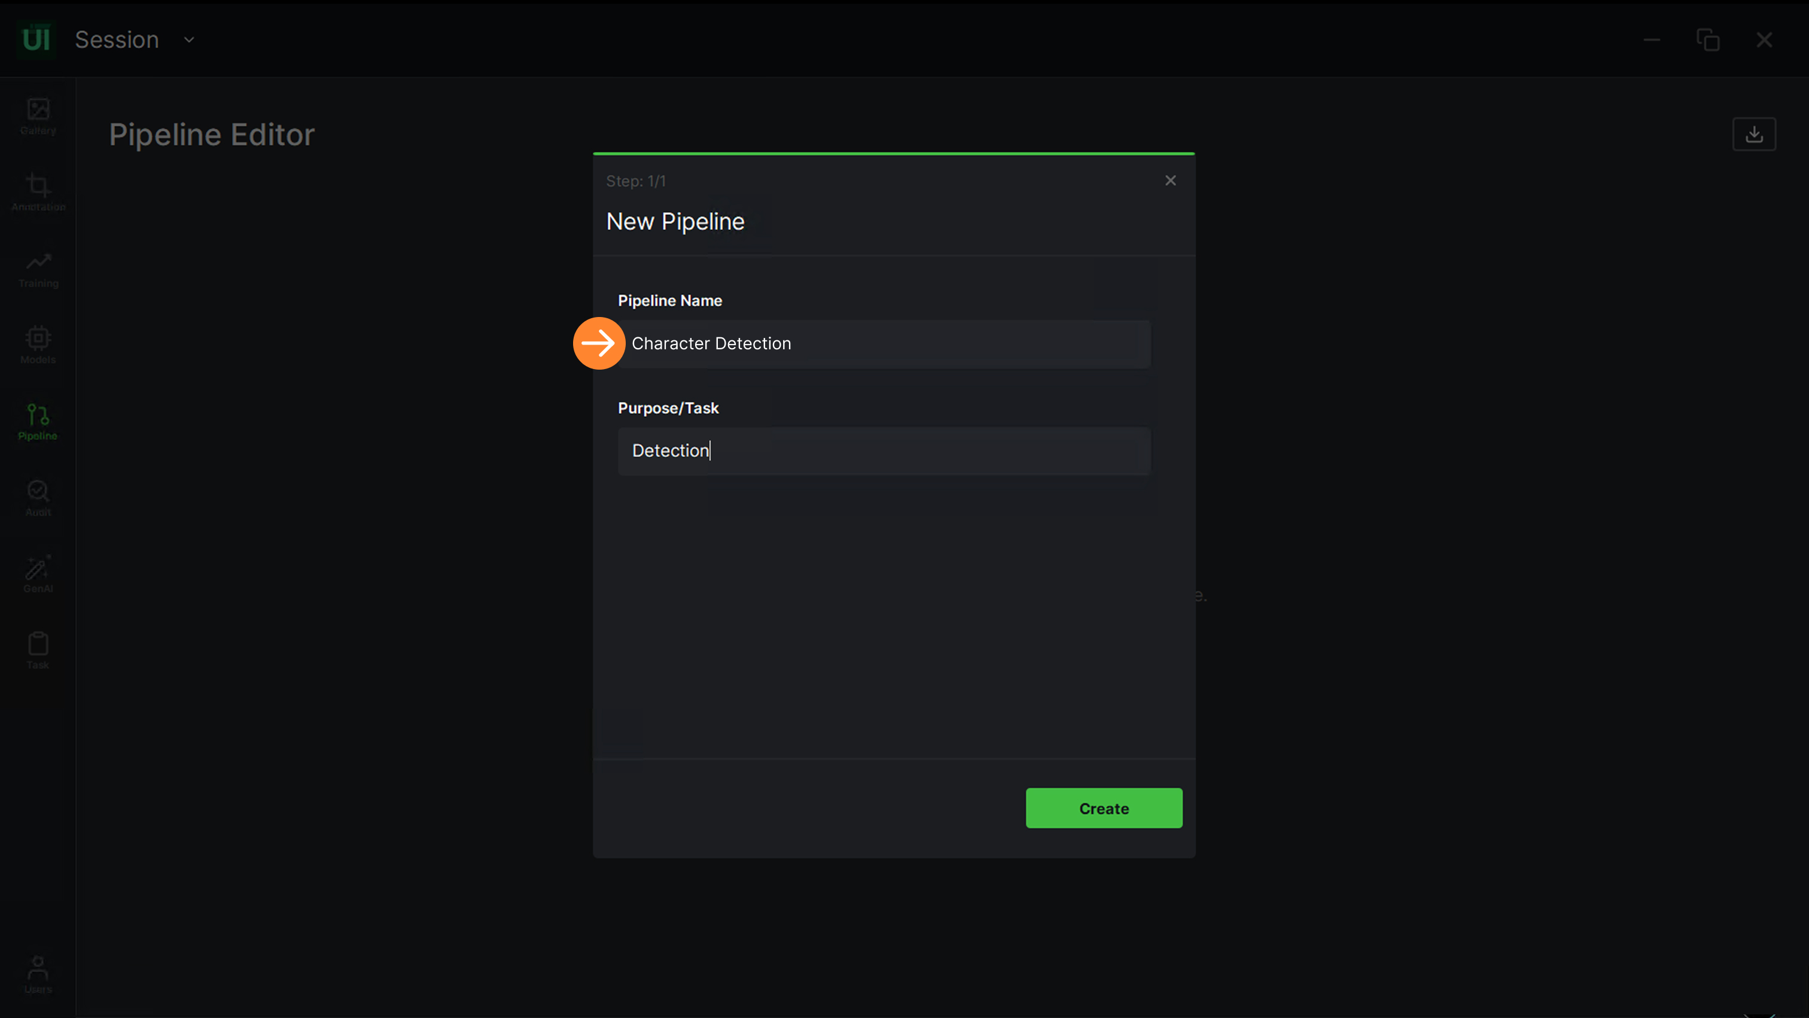Image resolution: width=1809 pixels, height=1018 pixels.
Task: Click the UI app logo
Action: tap(36, 39)
